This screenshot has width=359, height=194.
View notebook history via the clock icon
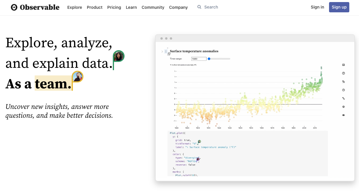(x=343, y=90)
